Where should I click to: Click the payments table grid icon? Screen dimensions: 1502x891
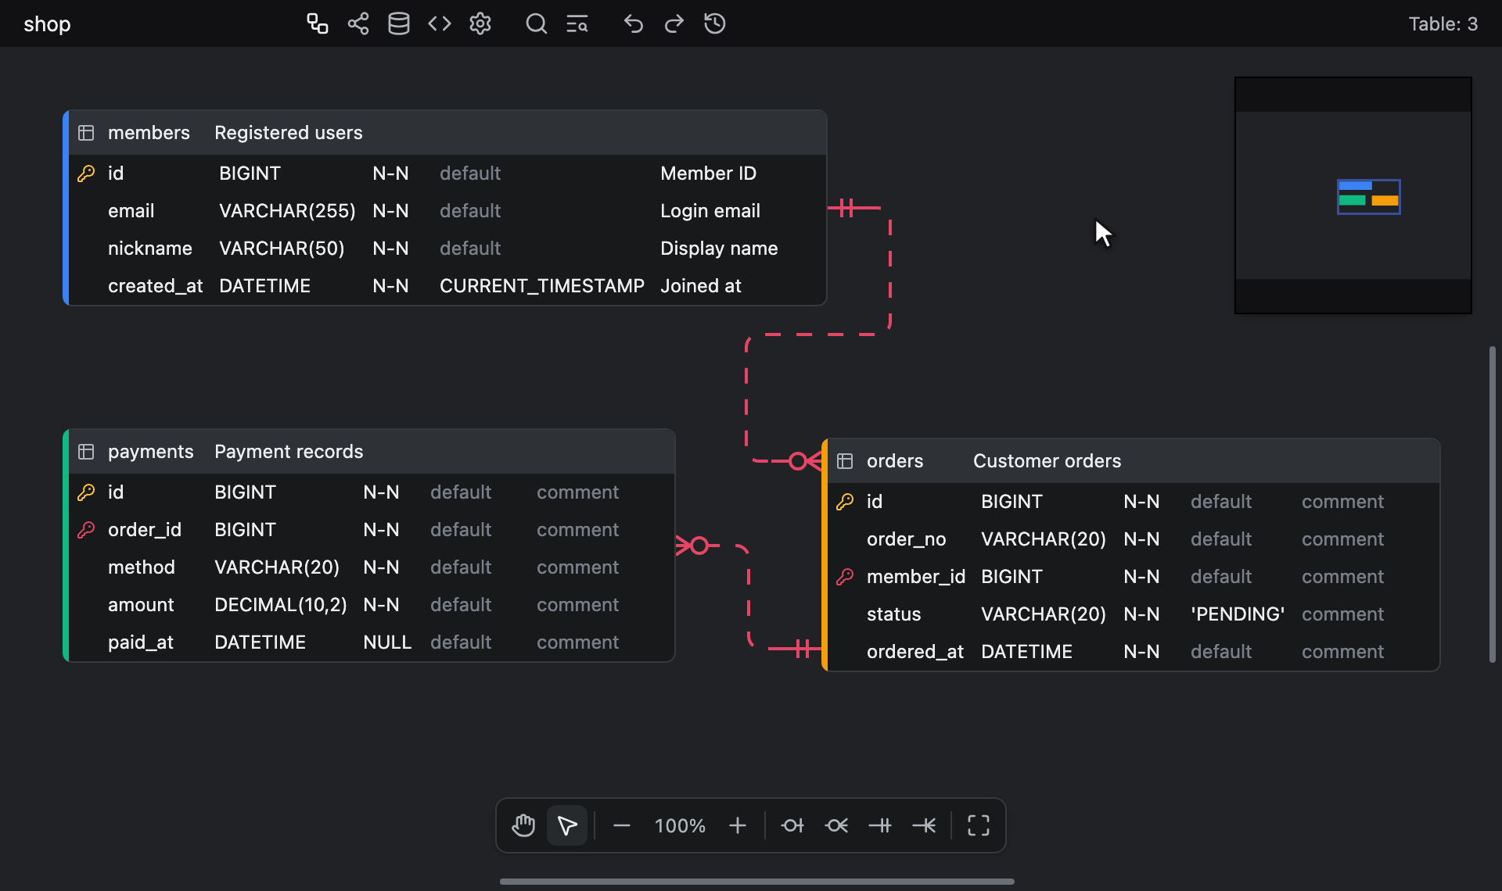pos(86,452)
